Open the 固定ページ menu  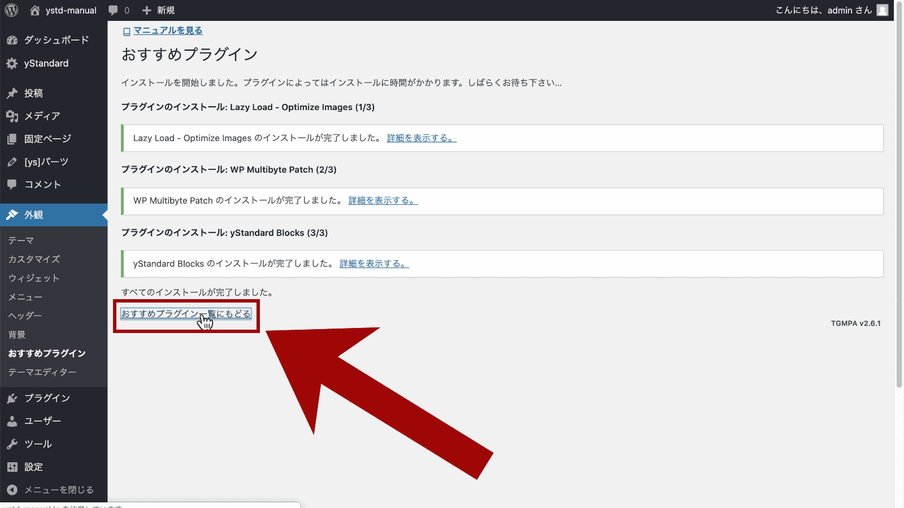(54, 139)
